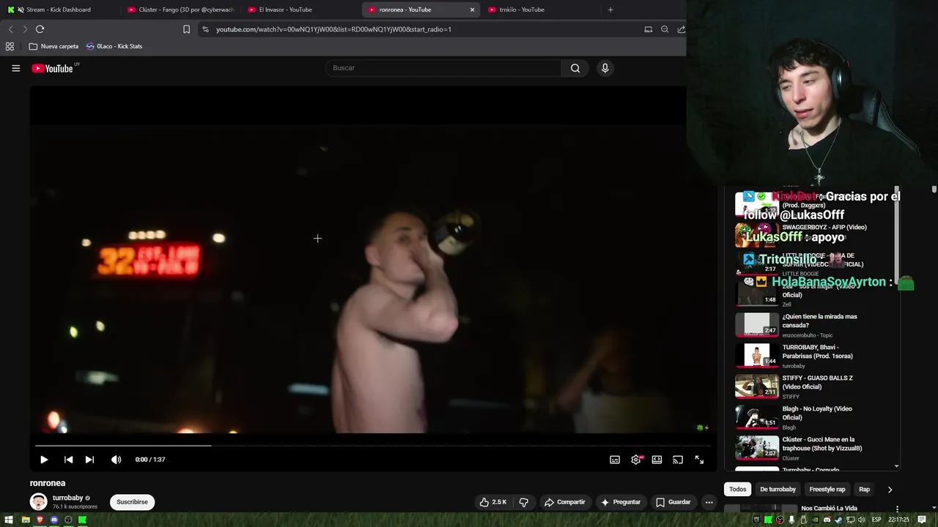Image resolution: width=938 pixels, height=527 pixels.
Task: Open Discord from the taskbar
Action: 54,520
